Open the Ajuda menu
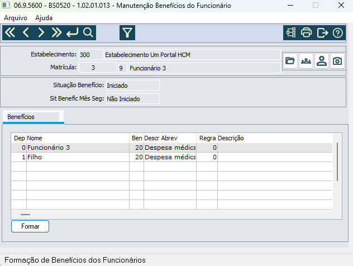 [x=44, y=18]
